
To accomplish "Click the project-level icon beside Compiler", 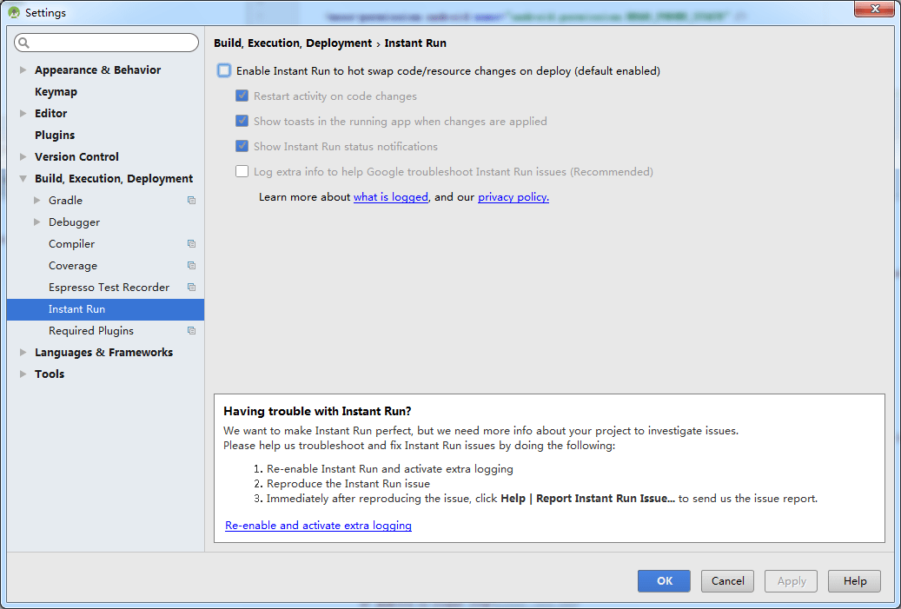I will pyautogui.click(x=191, y=243).
